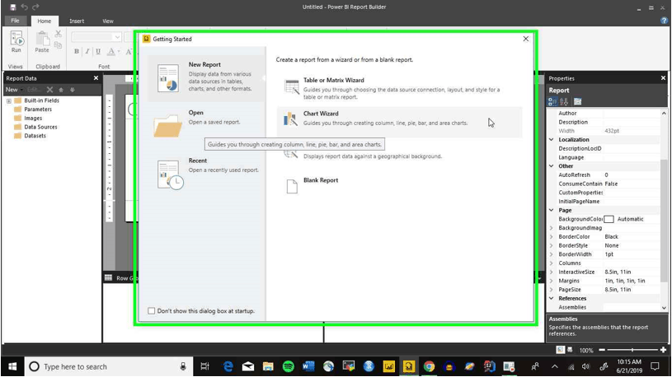This screenshot has width=672, height=377.
Task: Click delete X icon in Report Data toolbar
Action: (x=49, y=90)
